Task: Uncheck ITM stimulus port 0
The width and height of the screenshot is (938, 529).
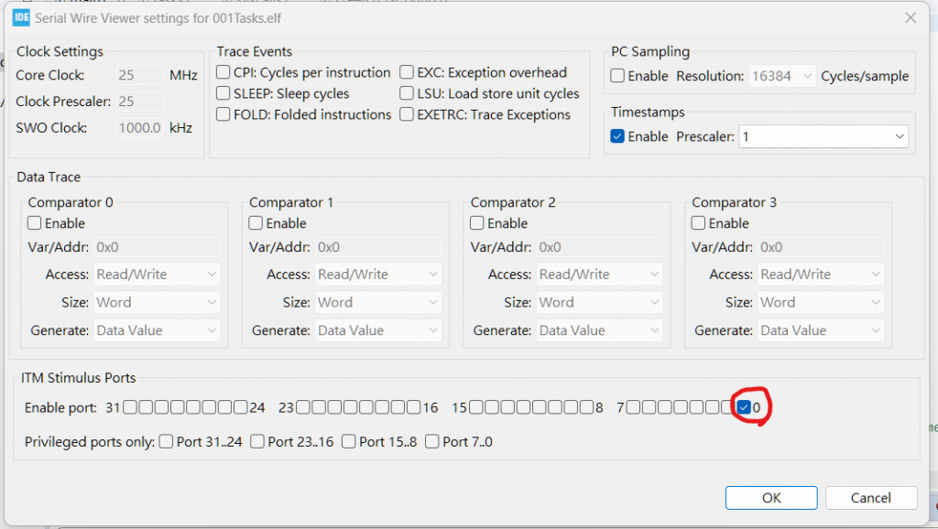Action: click(x=744, y=407)
